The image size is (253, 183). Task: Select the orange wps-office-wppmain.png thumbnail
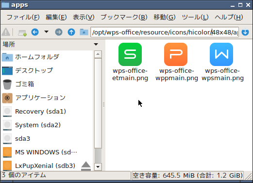[x=176, y=54]
